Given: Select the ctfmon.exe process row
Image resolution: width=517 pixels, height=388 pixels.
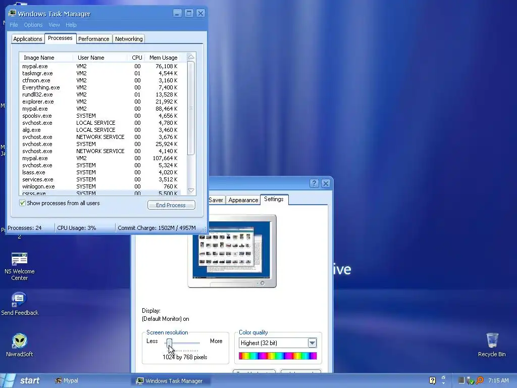Looking at the screenshot, I should click(x=100, y=80).
